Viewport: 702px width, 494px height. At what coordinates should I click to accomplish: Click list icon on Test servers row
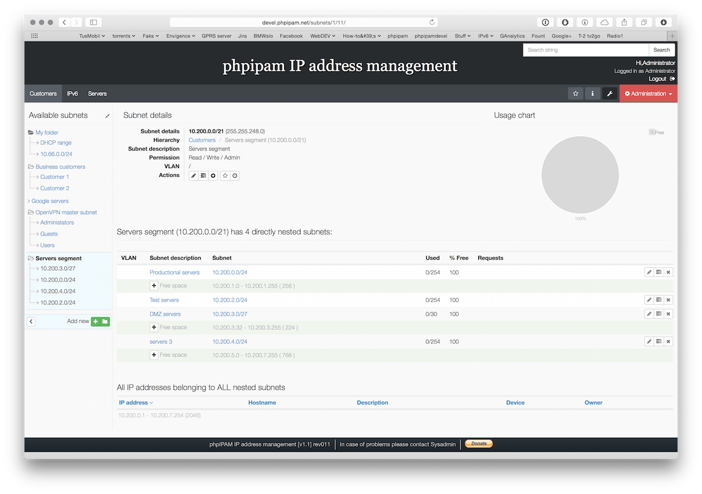pyautogui.click(x=659, y=300)
